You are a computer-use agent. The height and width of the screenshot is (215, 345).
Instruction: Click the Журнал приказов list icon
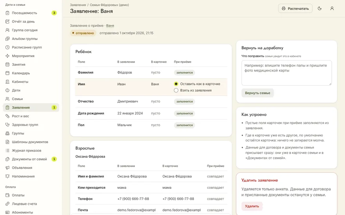[x=7, y=150]
